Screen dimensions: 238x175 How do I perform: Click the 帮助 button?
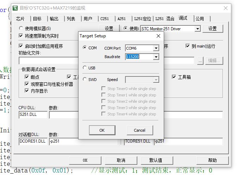pos(213,160)
